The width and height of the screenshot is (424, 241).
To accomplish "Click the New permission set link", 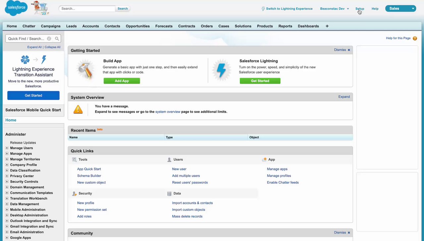I will 92,210.
